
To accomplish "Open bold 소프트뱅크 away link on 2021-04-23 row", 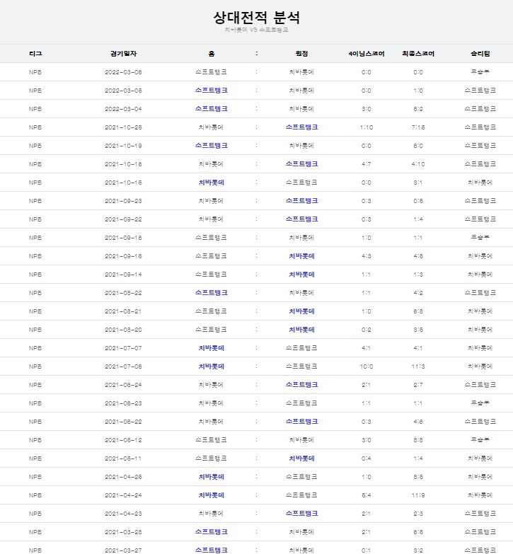I will click(x=301, y=514).
